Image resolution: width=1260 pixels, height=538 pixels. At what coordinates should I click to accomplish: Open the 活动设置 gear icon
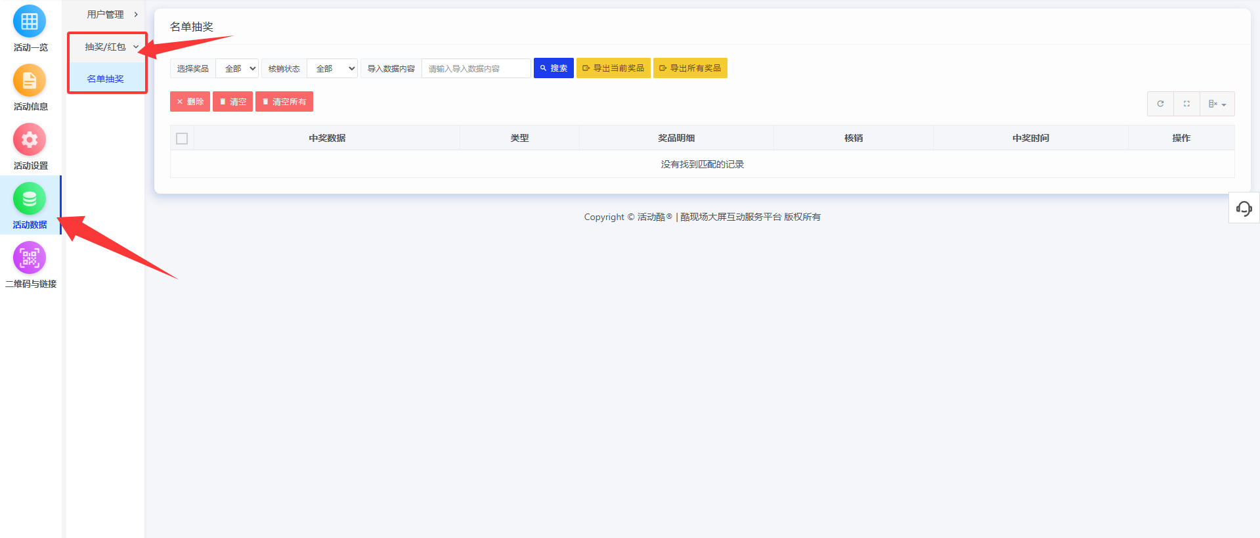30,140
